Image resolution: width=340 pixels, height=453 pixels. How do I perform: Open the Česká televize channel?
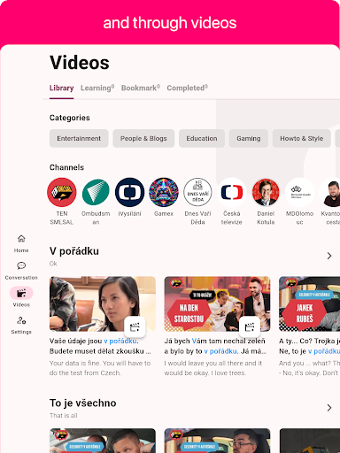pyautogui.click(x=232, y=202)
